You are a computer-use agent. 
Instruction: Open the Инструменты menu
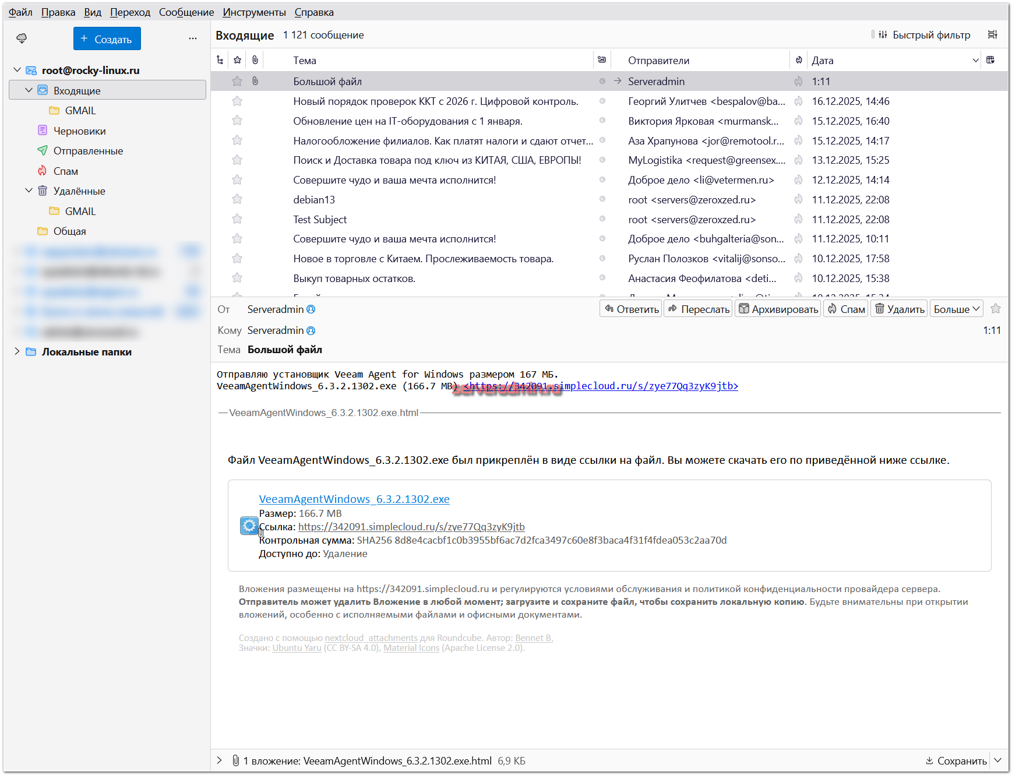(254, 12)
